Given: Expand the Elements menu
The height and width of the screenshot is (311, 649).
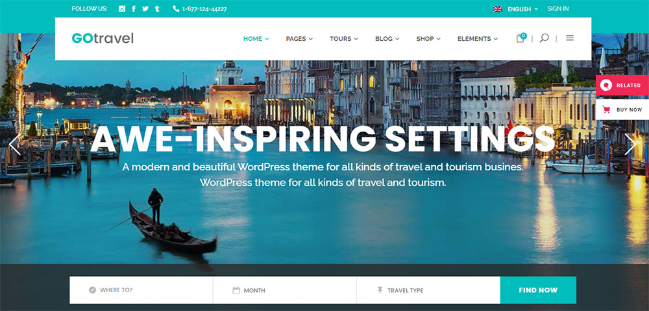Looking at the screenshot, I should click(478, 39).
